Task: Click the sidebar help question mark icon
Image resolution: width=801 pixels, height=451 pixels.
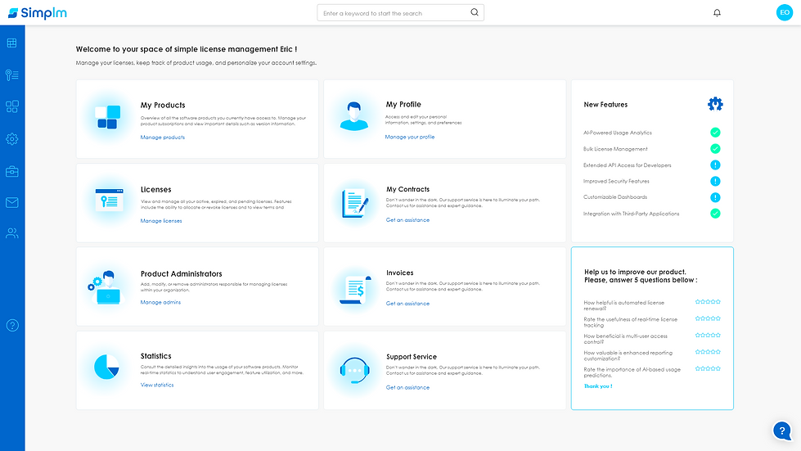Action: 12,325
